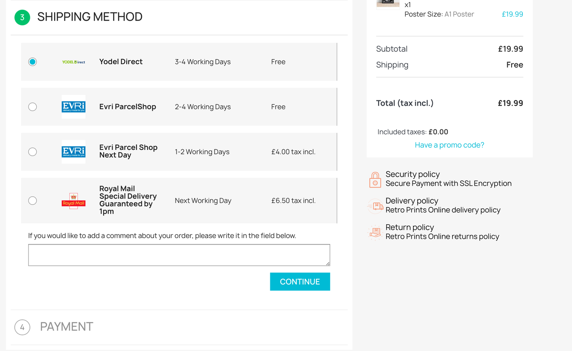Click the Royal Mail logo

click(73, 201)
